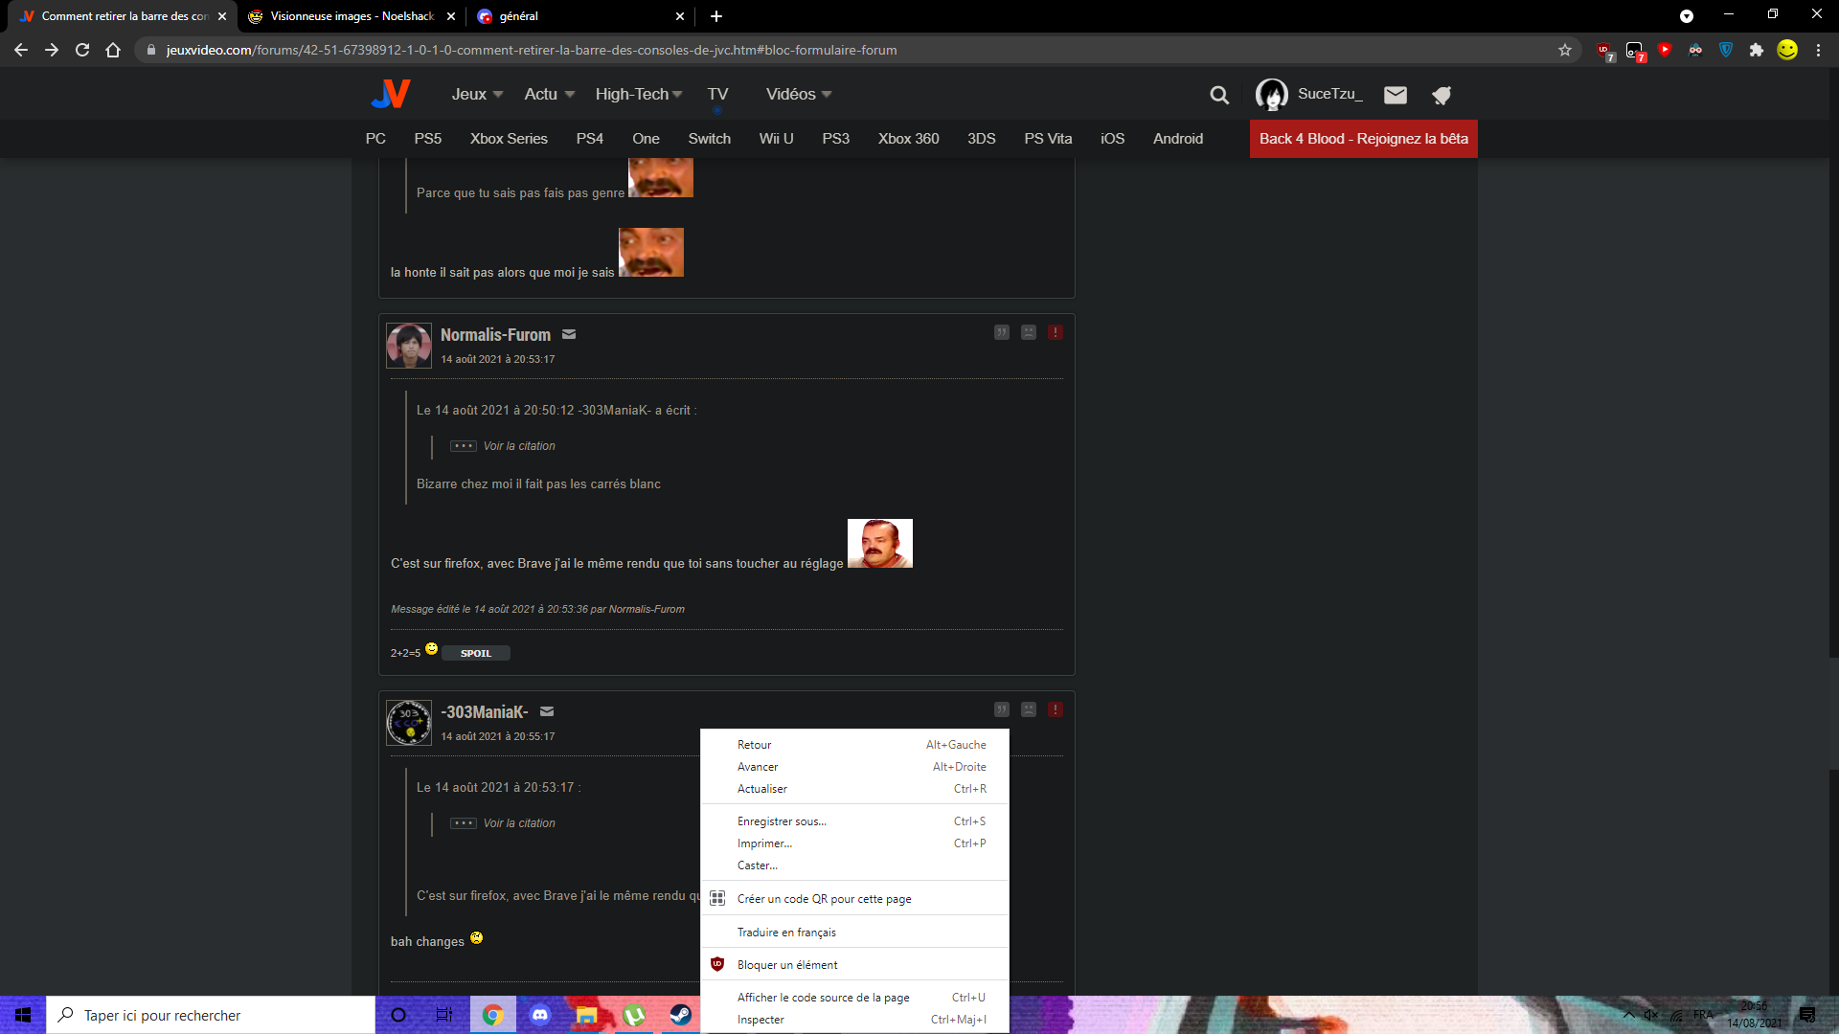Open a new browser tab
The height and width of the screenshot is (1034, 1839).
716,16
